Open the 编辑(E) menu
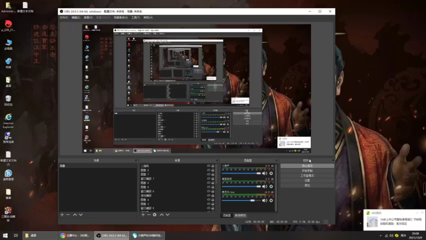 click(x=76, y=18)
